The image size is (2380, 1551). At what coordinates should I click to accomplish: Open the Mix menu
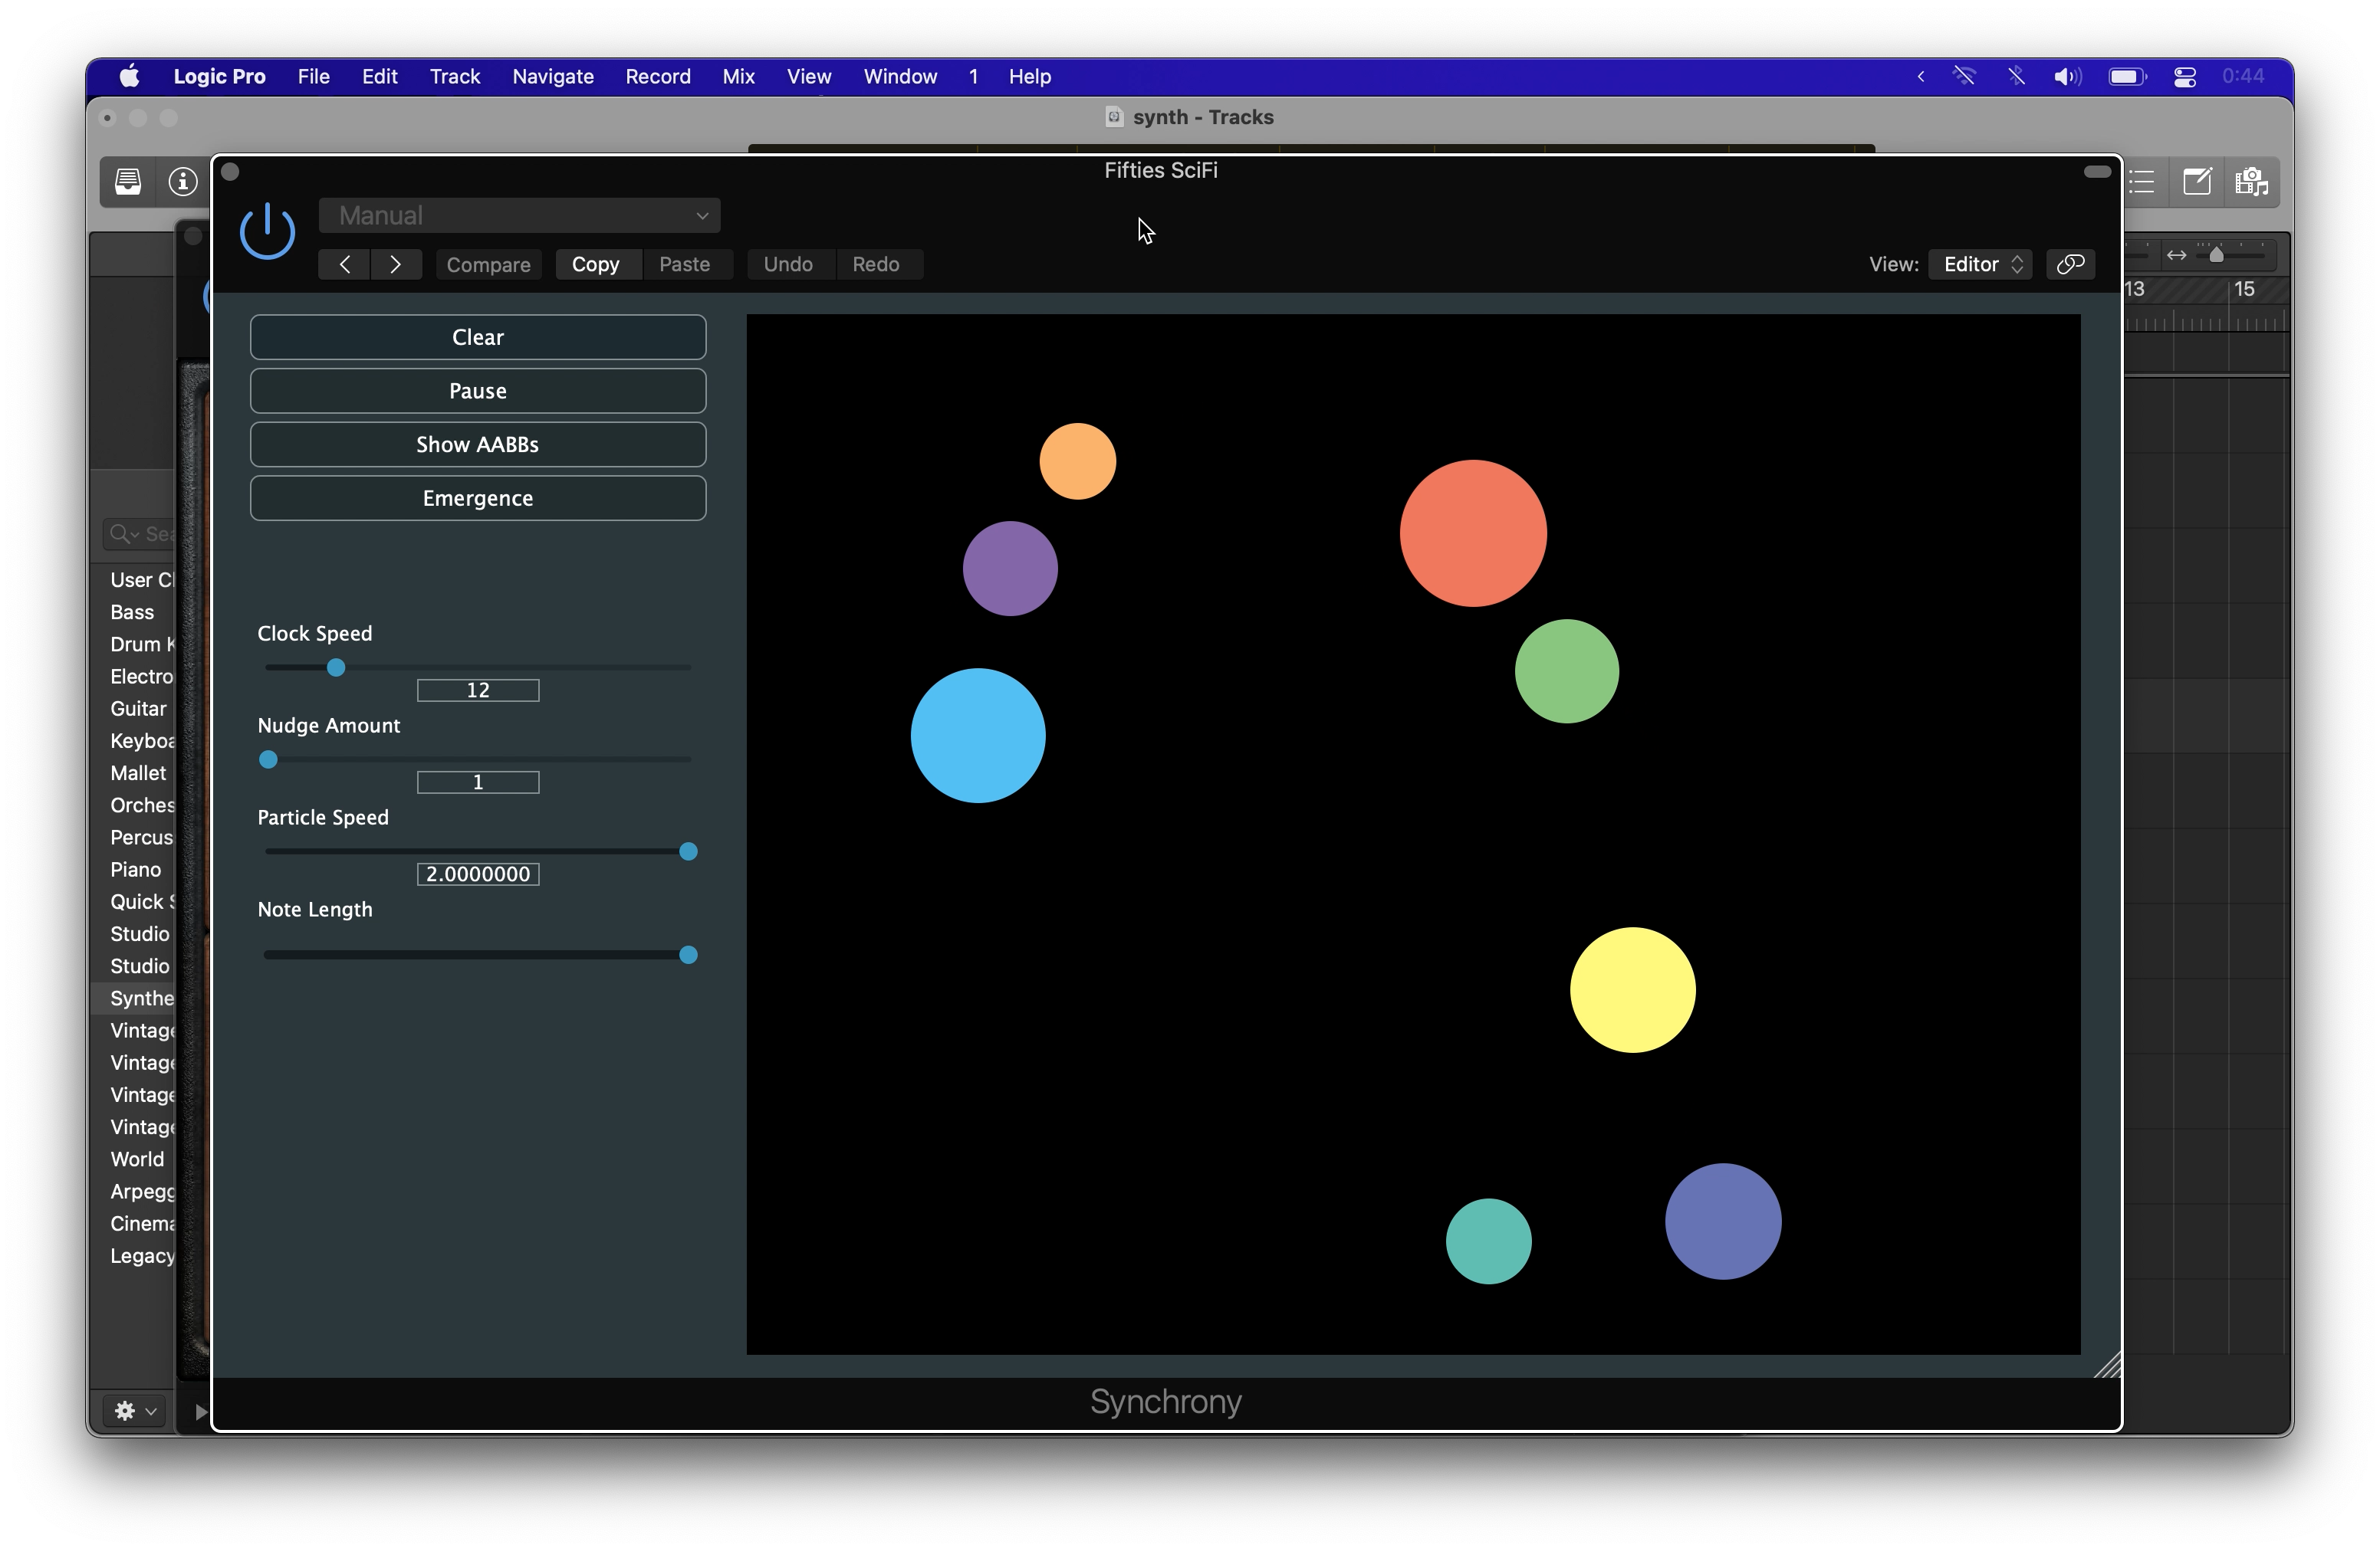click(x=738, y=77)
